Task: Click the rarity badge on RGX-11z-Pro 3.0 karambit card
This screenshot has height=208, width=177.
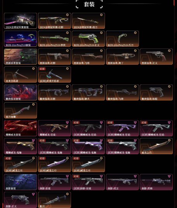Action: (x=135, y=33)
